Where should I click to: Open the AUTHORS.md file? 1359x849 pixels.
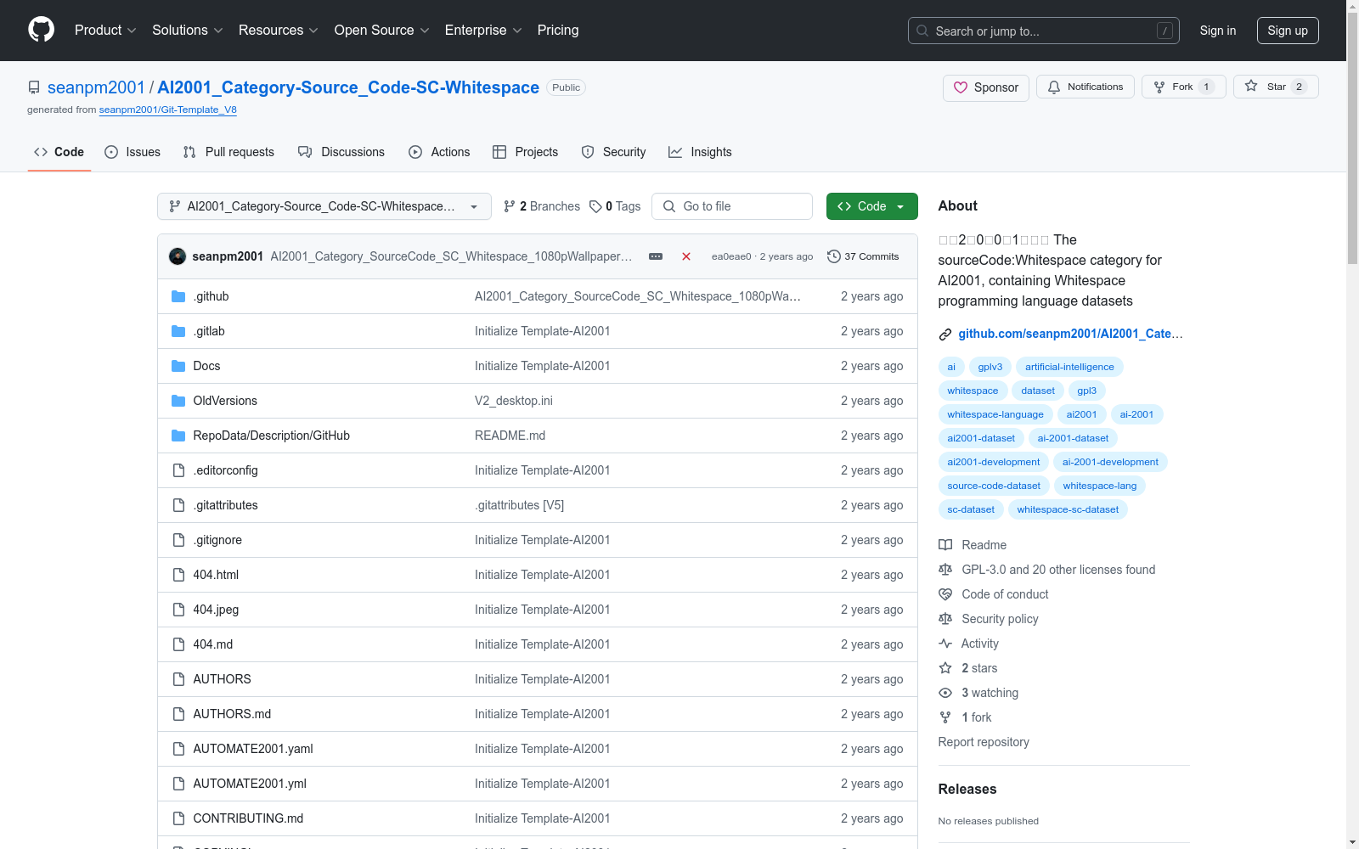pyautogui.click(x=232, y=714)
